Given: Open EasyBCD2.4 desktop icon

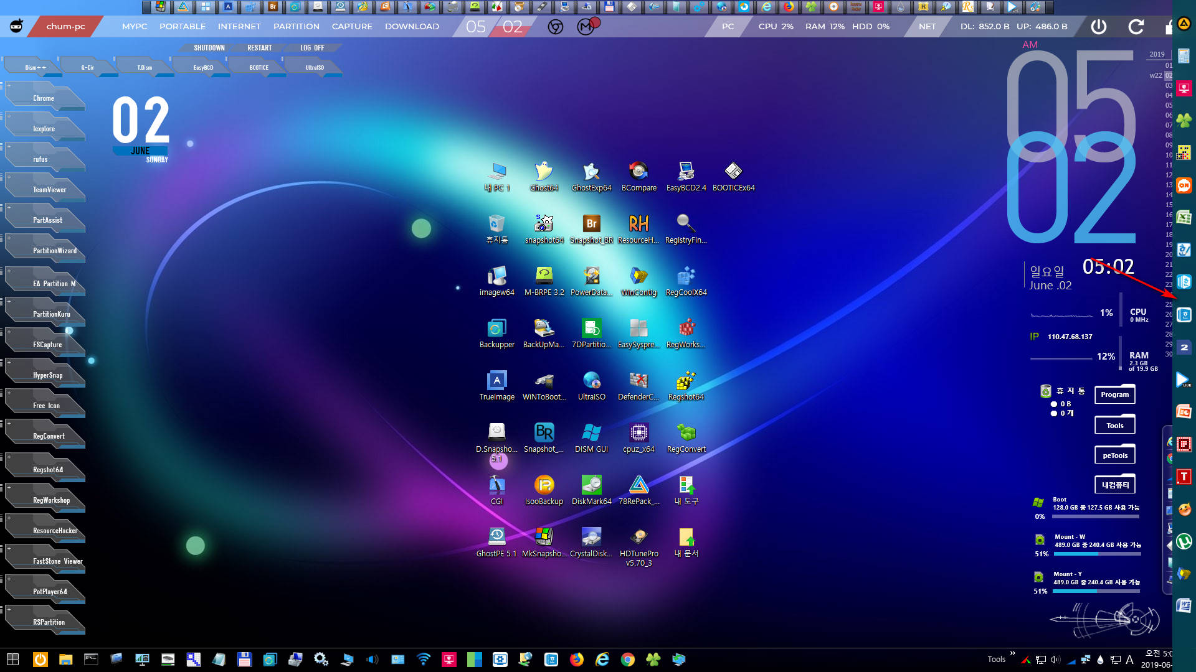Looking at the screenshot, I should coord(686,177).
